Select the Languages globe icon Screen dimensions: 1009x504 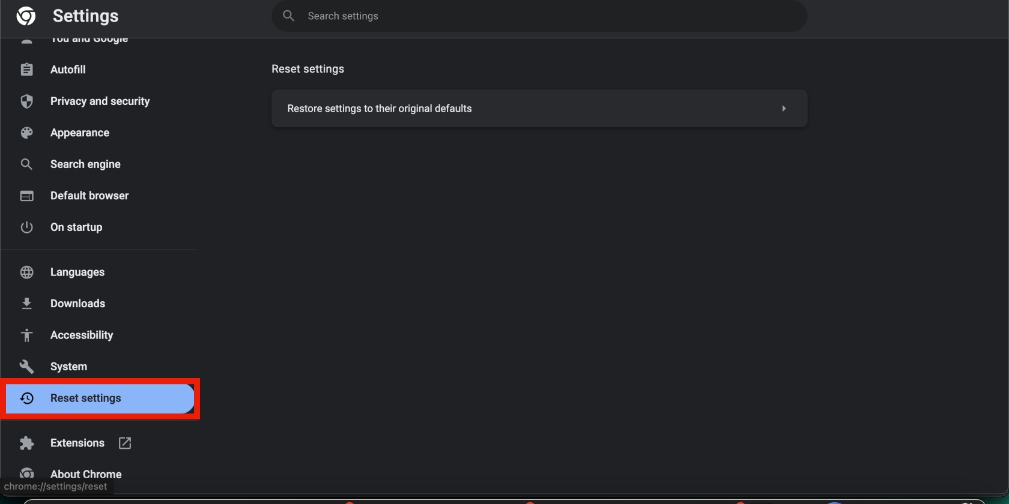[27, 272]
